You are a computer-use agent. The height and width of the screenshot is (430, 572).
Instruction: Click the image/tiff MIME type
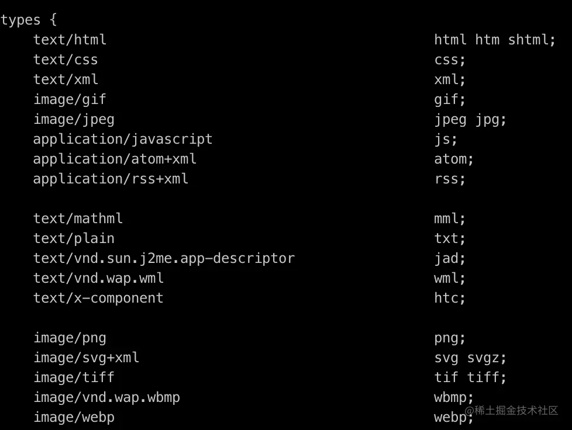point(74,377)
